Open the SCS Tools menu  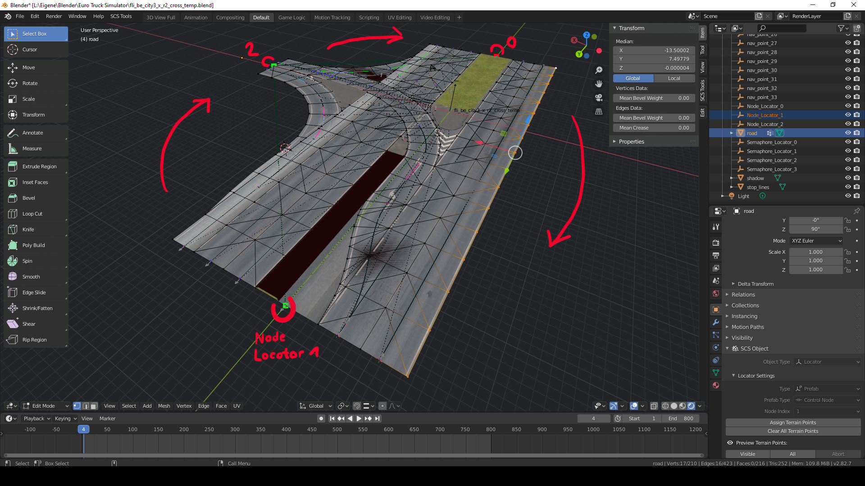121,16
